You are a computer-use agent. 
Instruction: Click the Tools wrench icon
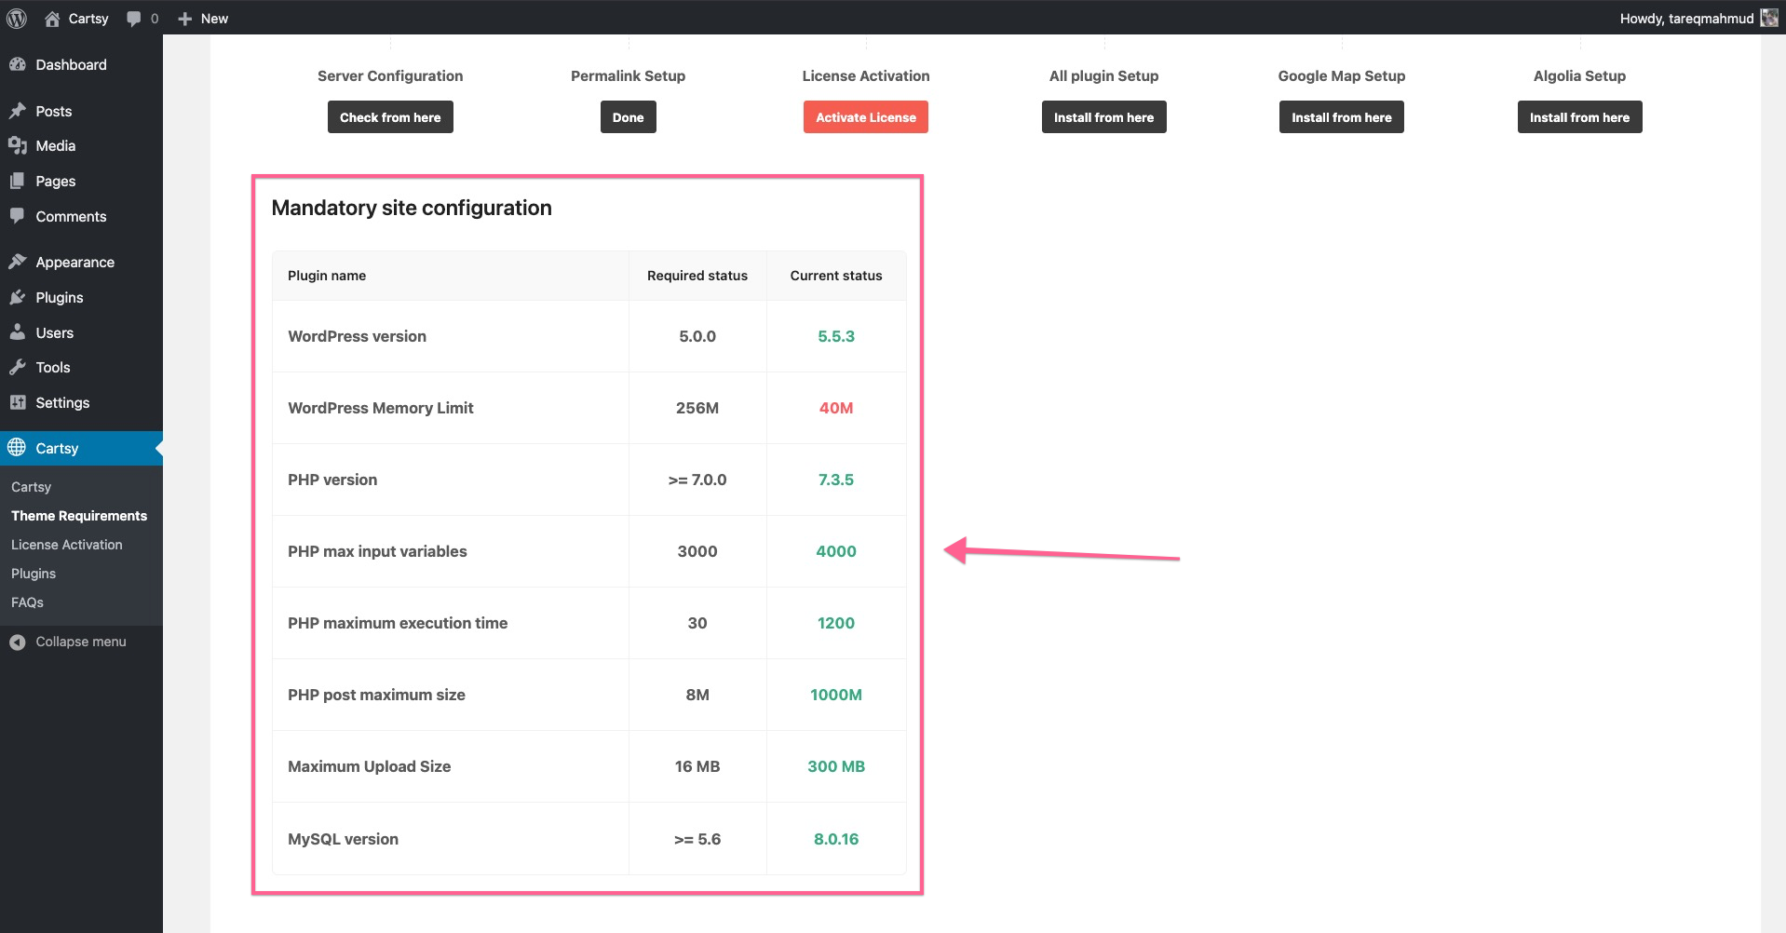pyautogui.click(x=17, y=367)
